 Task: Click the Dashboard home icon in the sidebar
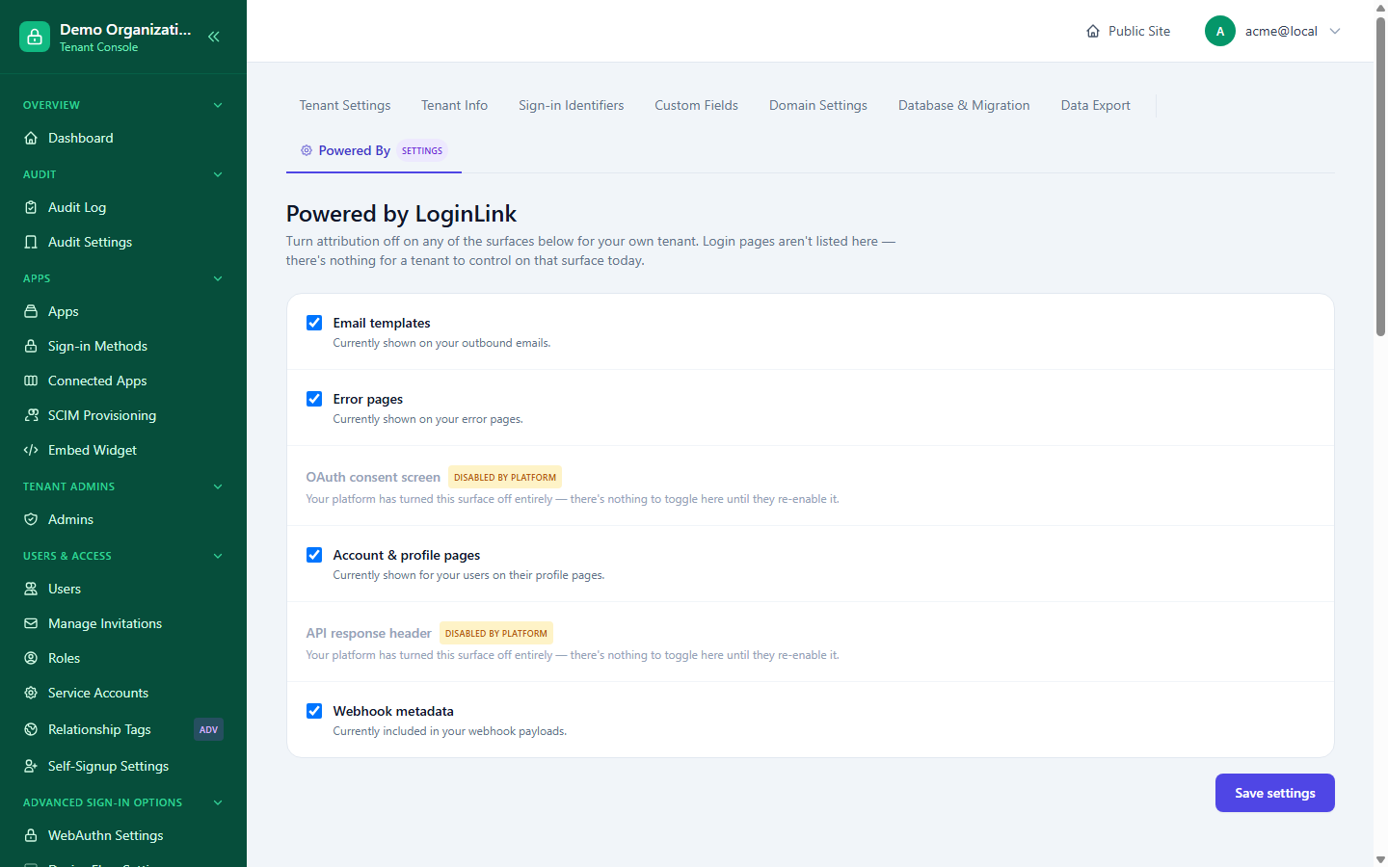(x=31, y=138)
